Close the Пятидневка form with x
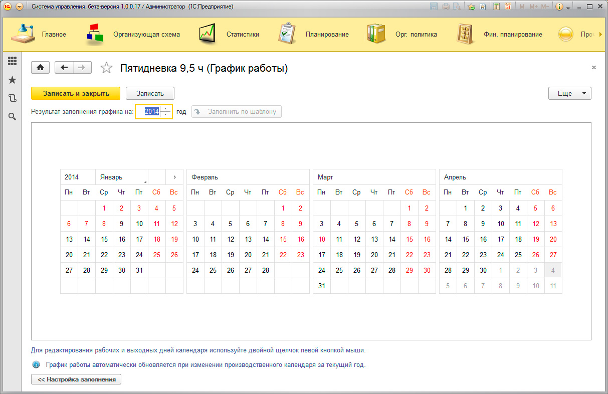 coord(594,67)
